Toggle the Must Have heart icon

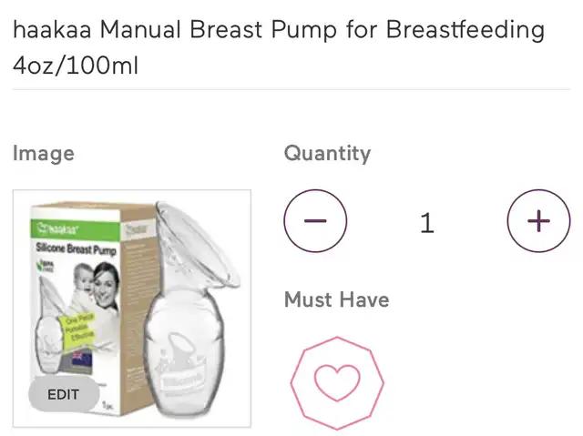coord(337,383)
